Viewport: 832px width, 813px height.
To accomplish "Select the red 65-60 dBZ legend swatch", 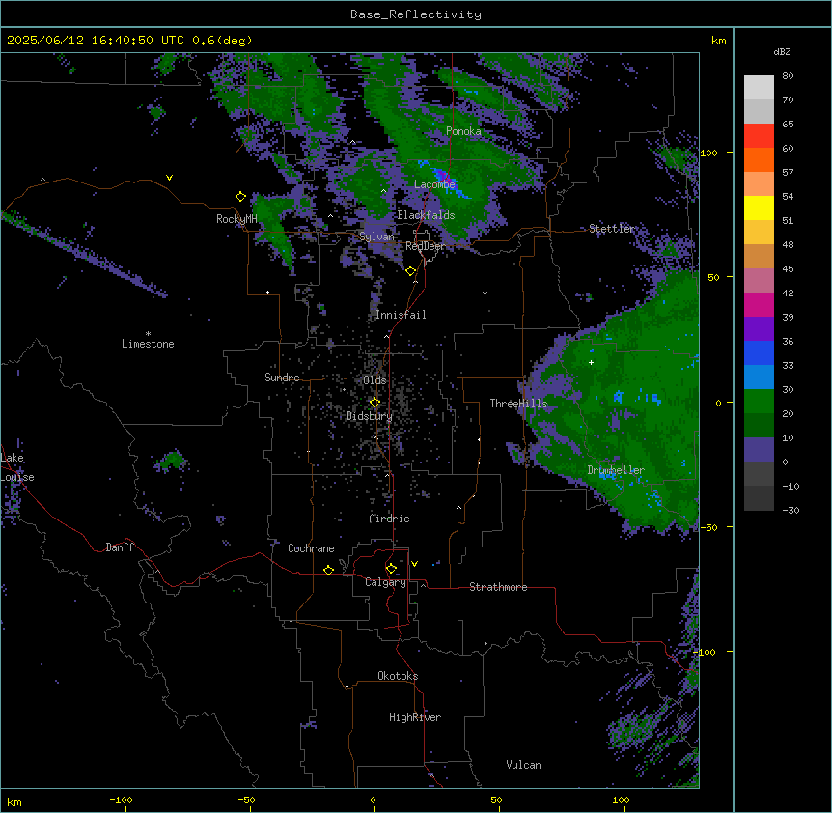I will (759, 136).
